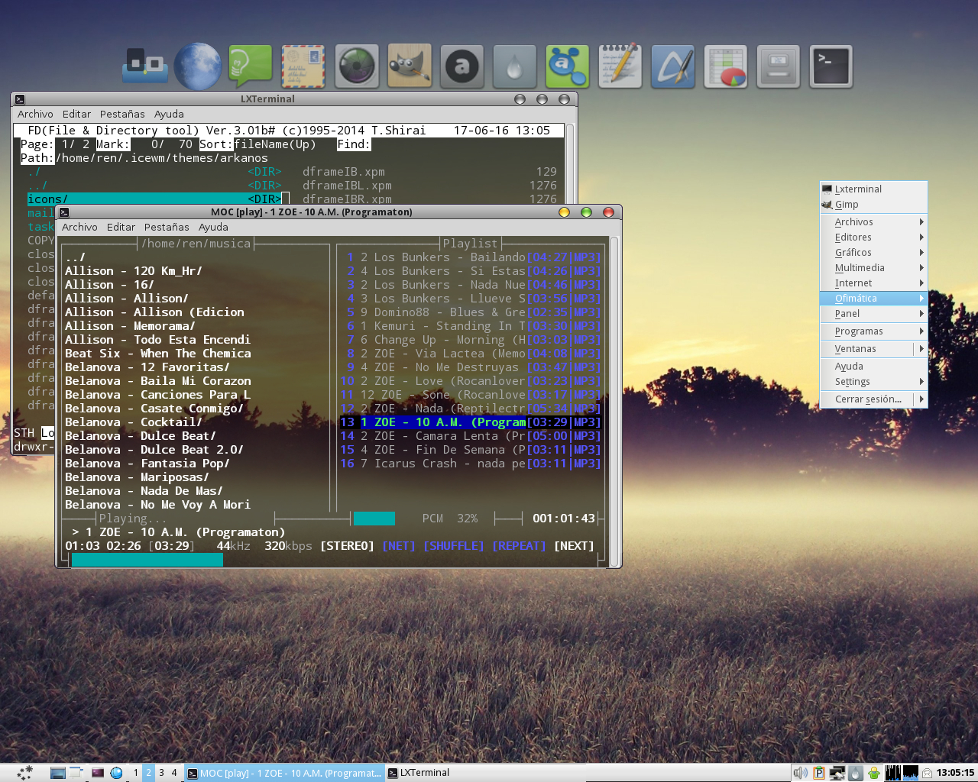Launch GIMP from the dock
978x782 pixels.
409,66
